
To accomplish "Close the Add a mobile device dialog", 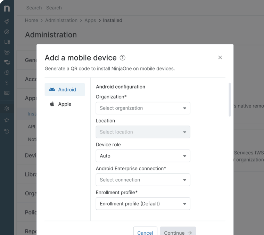I will (220, 58).
